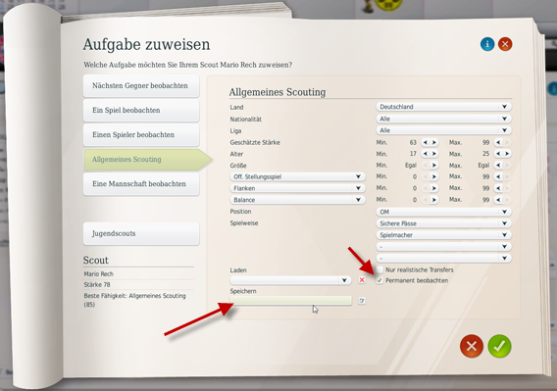The image size is (557, 391).
Task: Decrease the Geschätzte Stärke minimum value
Action: (426, 142)
